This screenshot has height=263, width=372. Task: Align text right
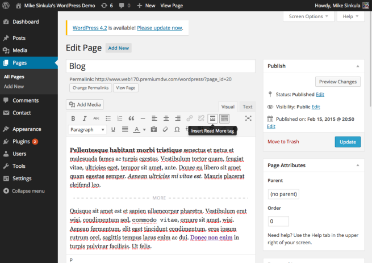(178, 118)
